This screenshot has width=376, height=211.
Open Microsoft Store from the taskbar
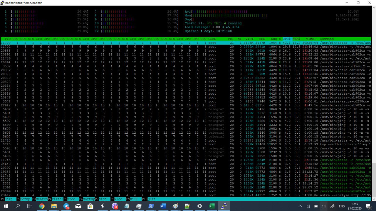[90, 206]
